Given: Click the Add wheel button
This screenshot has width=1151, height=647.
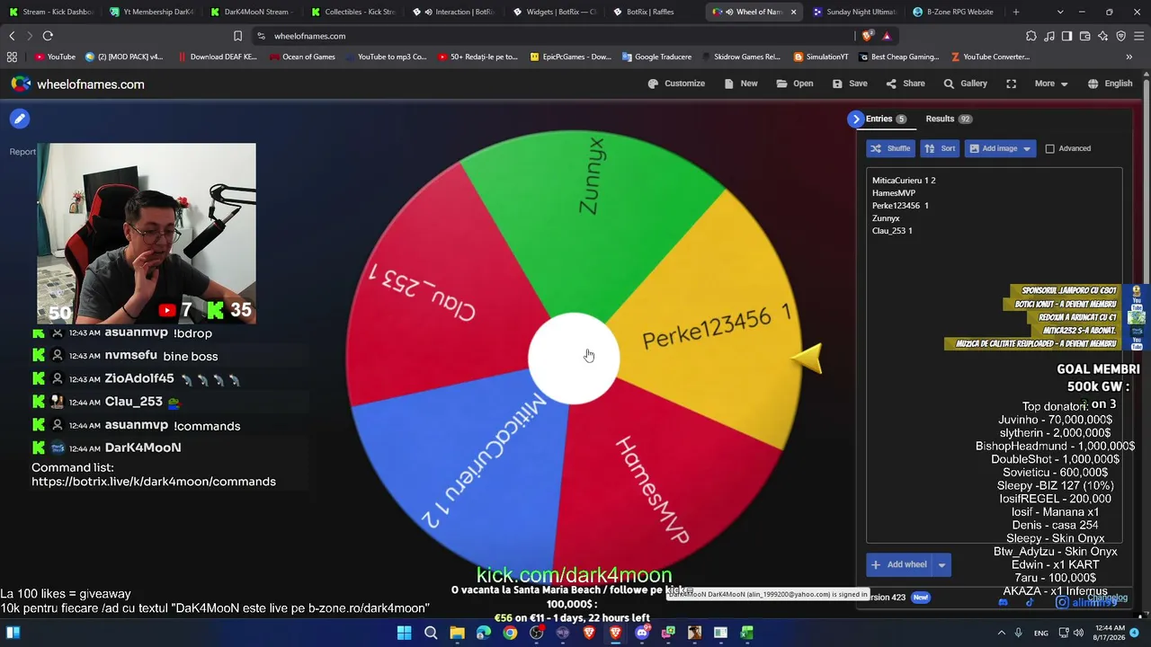Looking at the screenshot, I should (898, 564).
